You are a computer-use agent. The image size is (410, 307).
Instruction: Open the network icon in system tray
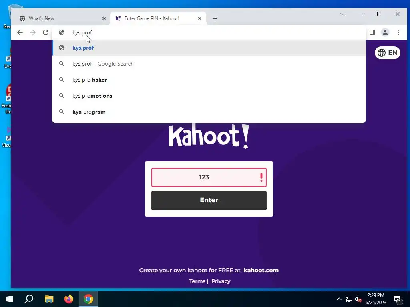pos(349,299)
